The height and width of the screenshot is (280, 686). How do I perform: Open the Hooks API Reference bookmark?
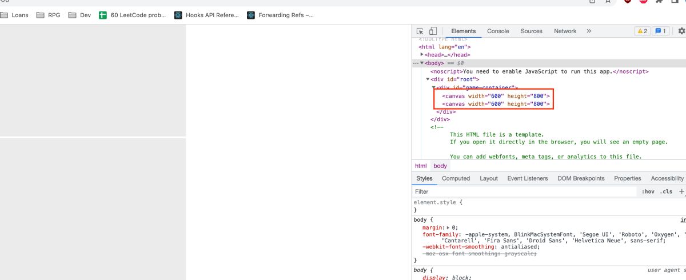click(206, 15)
